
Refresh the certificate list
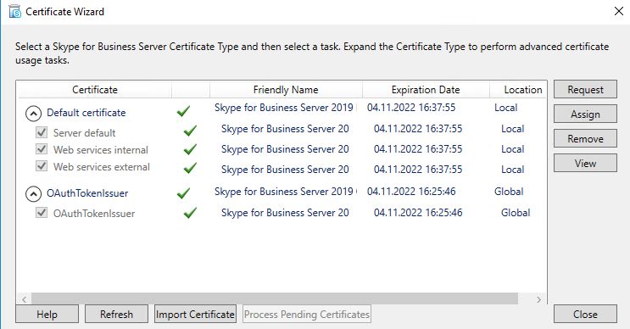click(116, 314)
